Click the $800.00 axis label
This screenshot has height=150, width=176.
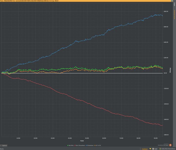click(166, 12)
